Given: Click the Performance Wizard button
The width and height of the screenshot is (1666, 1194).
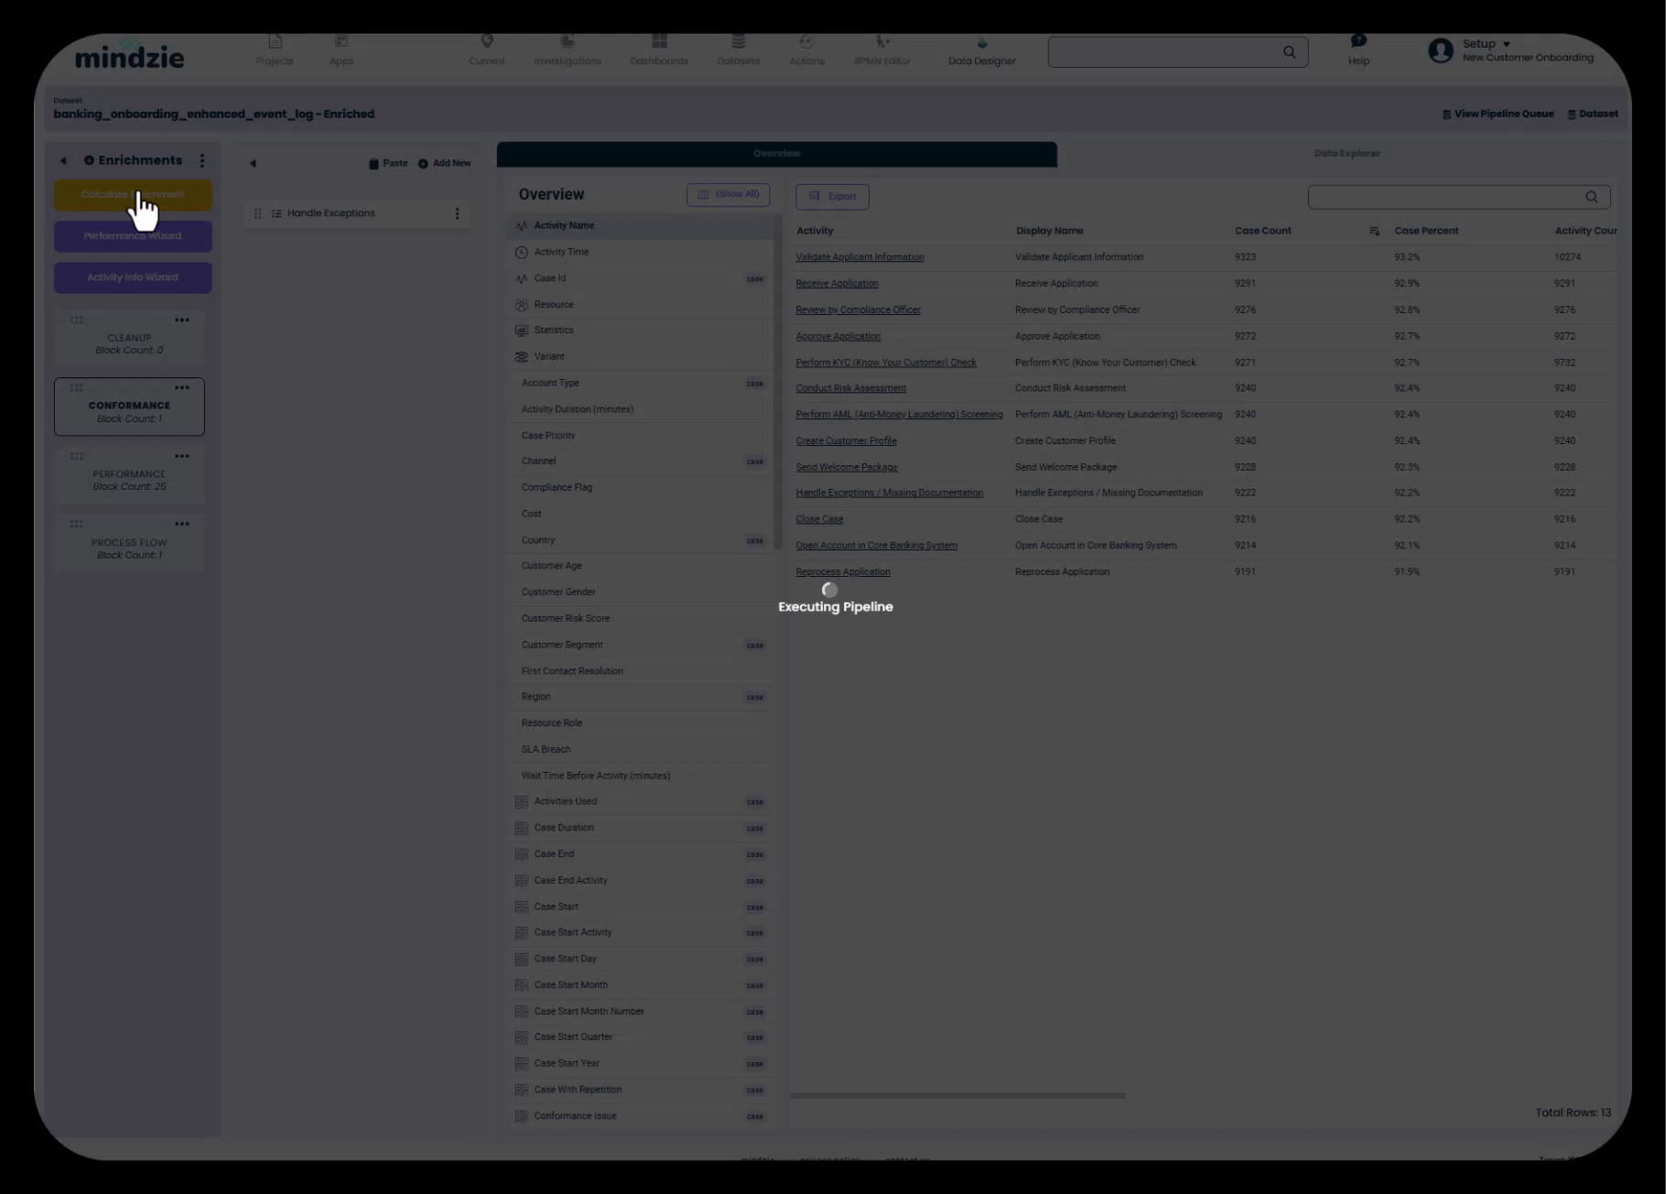Looking at the screenshot, I should 133,236.
